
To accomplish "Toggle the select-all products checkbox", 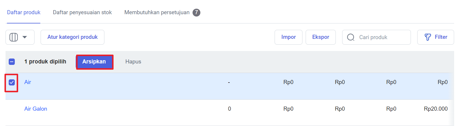I will coord(12,62).
